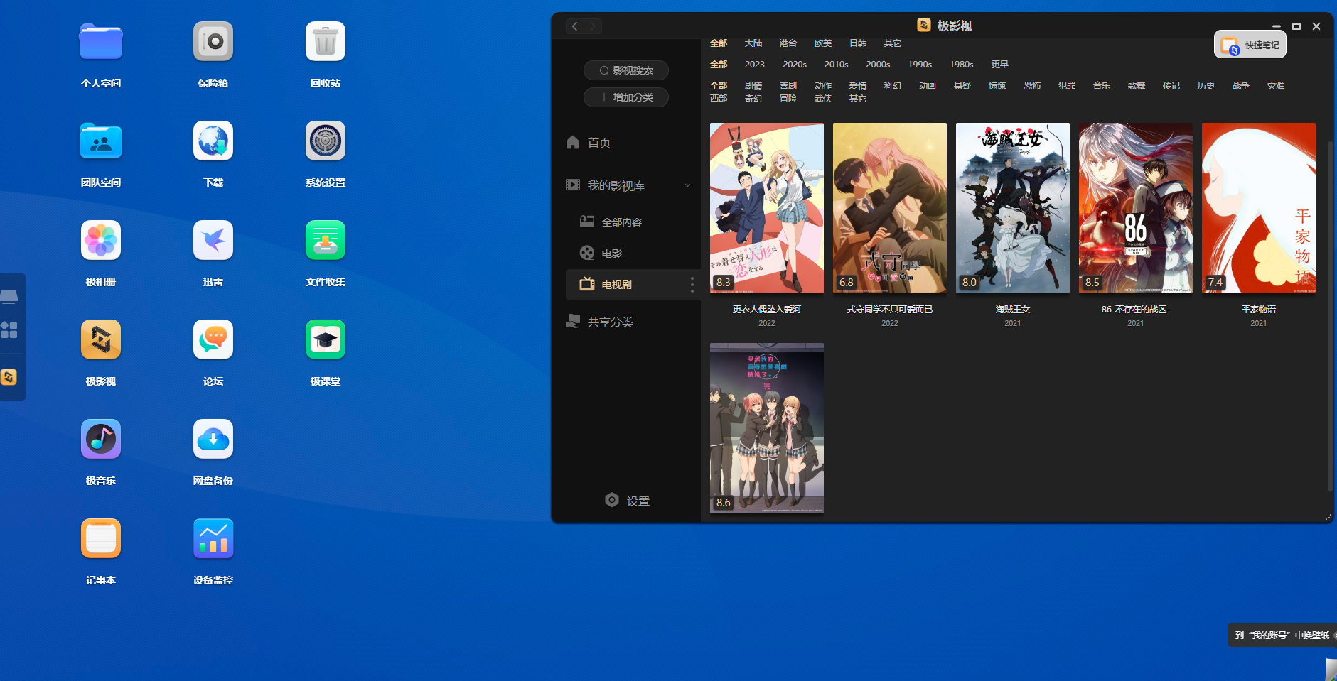The image size is (1337, 681).
Task: Filter by genre 动画
Action: click(x=928, y=86)
